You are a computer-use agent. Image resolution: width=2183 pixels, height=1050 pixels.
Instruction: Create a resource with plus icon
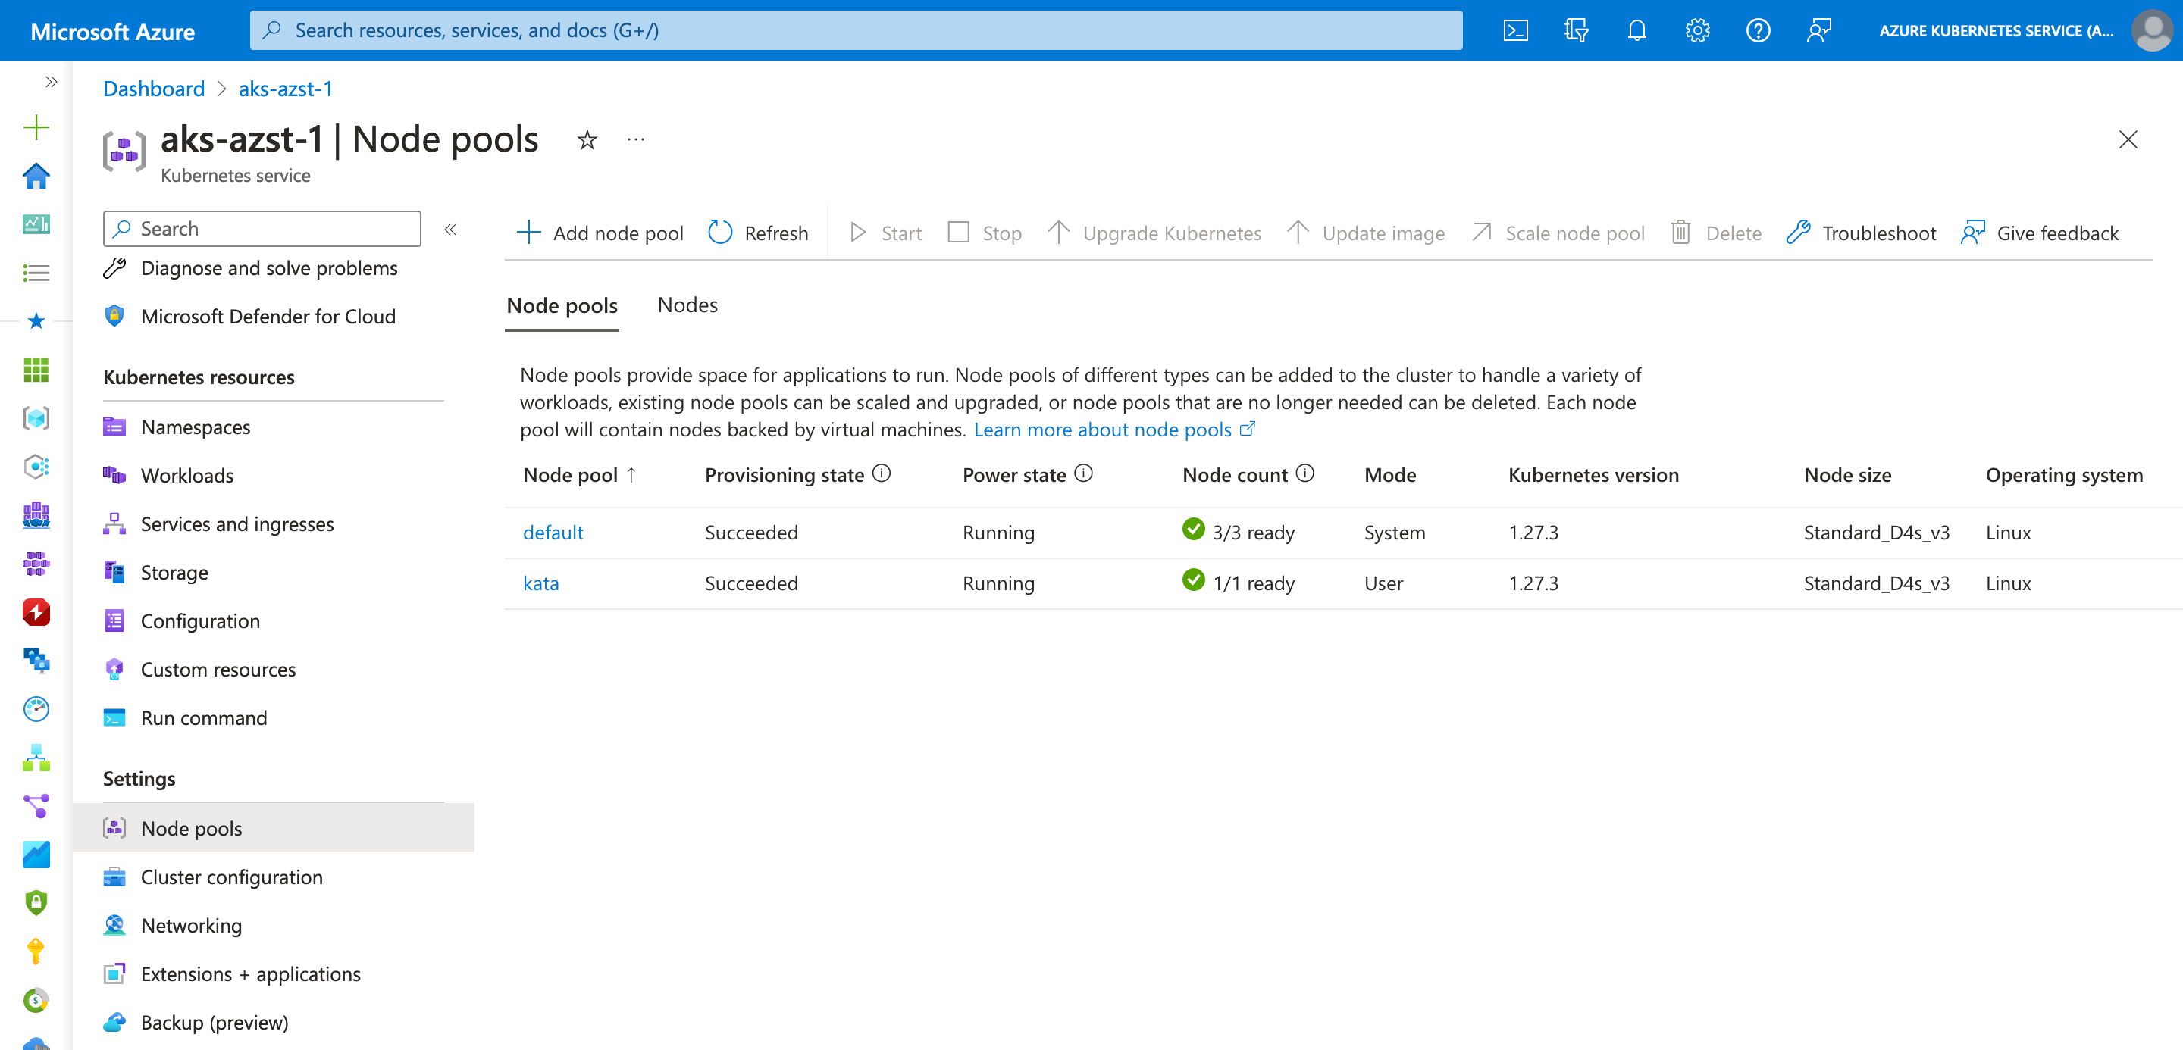click(x=36, y=128)
